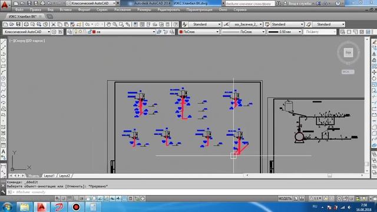Open Layer Properties Manager icon
This screenshot has width=377, height=212.
click(x=70, y=32)
